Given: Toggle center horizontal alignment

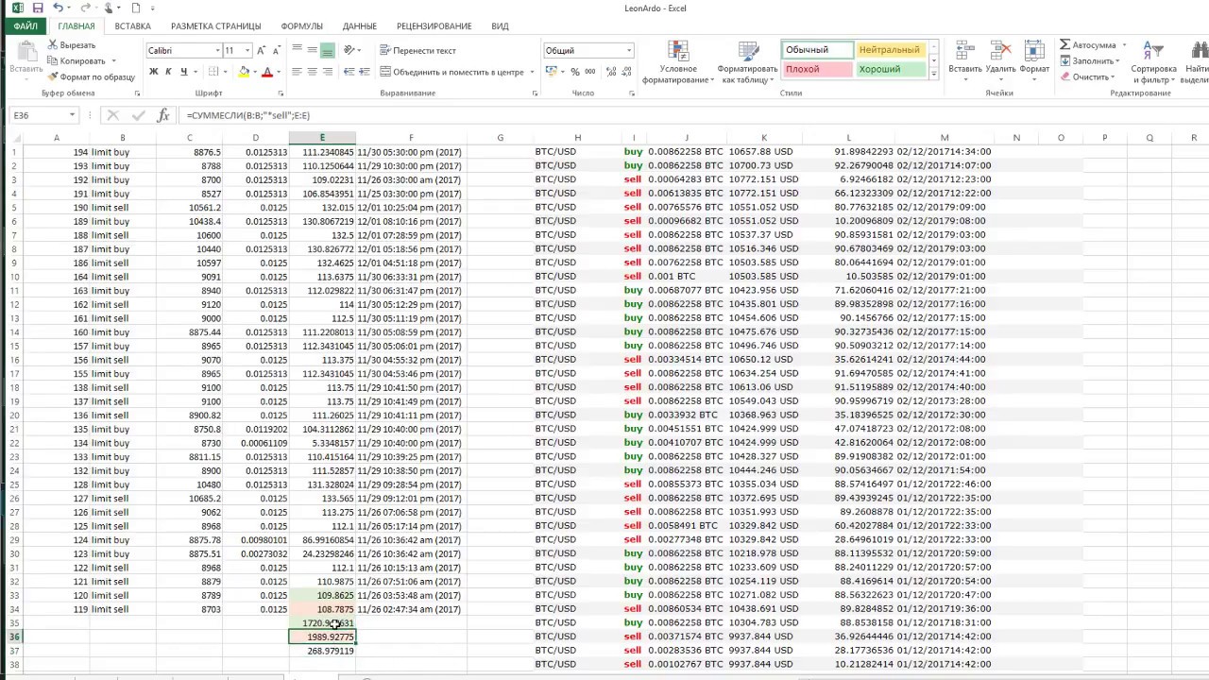Looking at the screenshot, I should 312,72.
